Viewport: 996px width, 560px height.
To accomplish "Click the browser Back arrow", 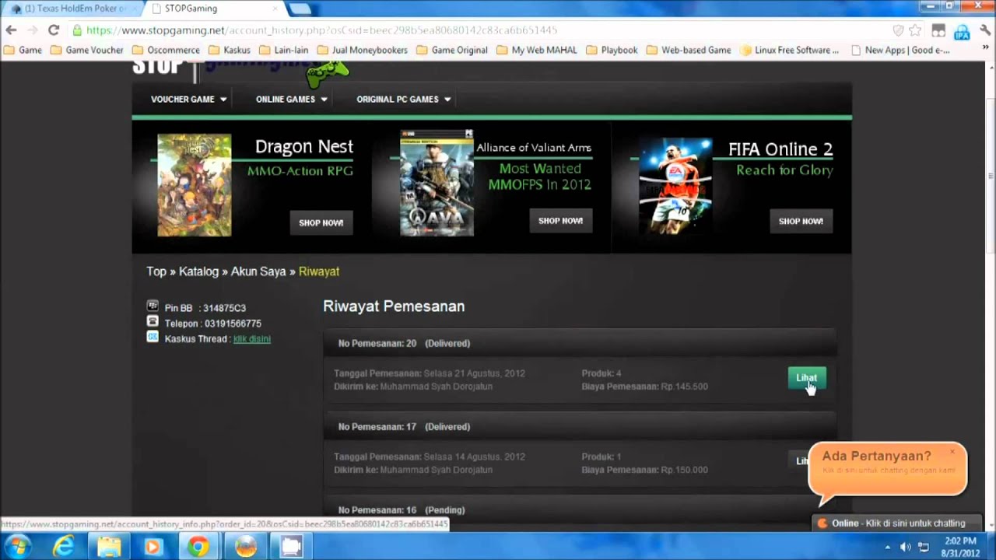I will [11, 30].
